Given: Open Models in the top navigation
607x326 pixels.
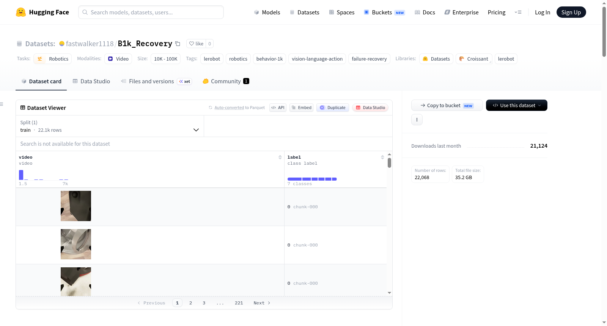Looking at the screenshot, I should click(x=267, y=12).
